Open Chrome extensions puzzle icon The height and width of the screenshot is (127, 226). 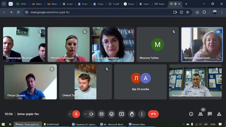pyautogui.click(x=204, y=12)
